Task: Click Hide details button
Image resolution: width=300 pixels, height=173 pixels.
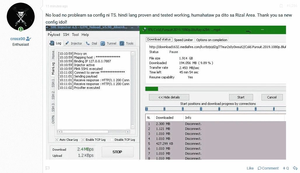Action: pyautogui.click(x=169, y=97)
